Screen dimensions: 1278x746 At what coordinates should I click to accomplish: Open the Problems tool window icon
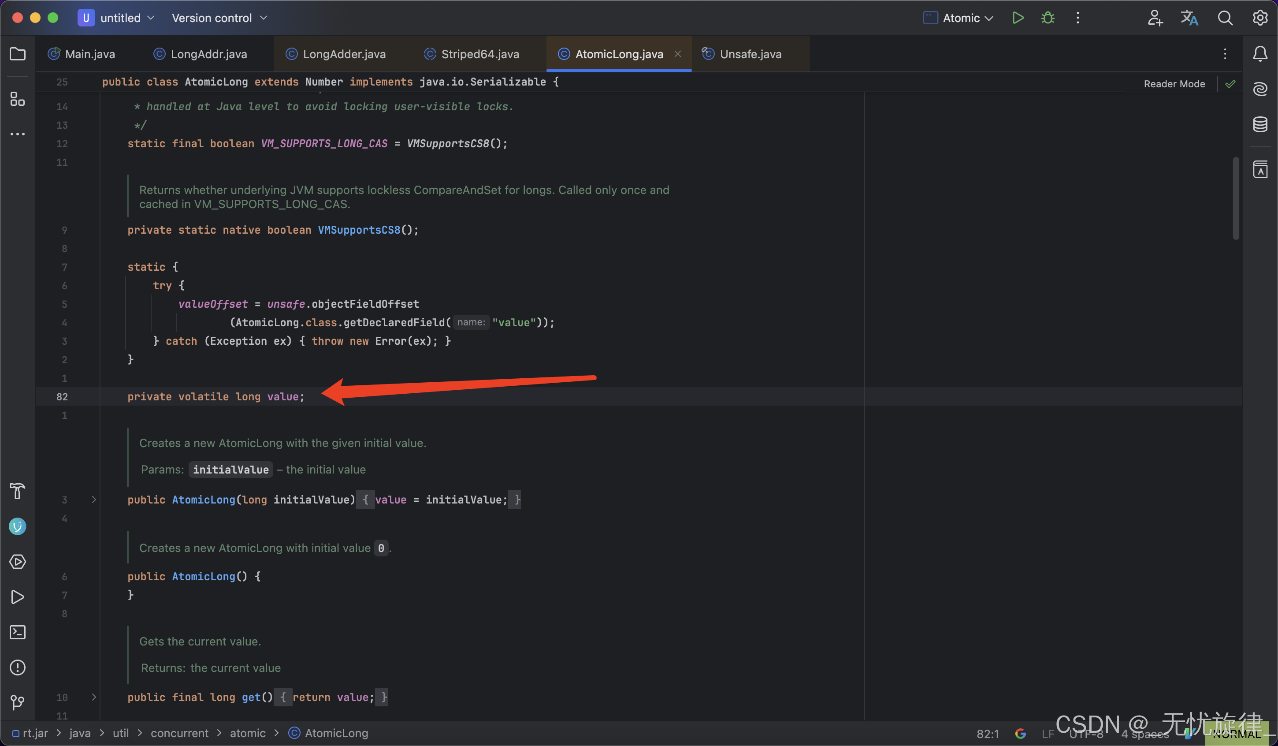click(18, 668)
